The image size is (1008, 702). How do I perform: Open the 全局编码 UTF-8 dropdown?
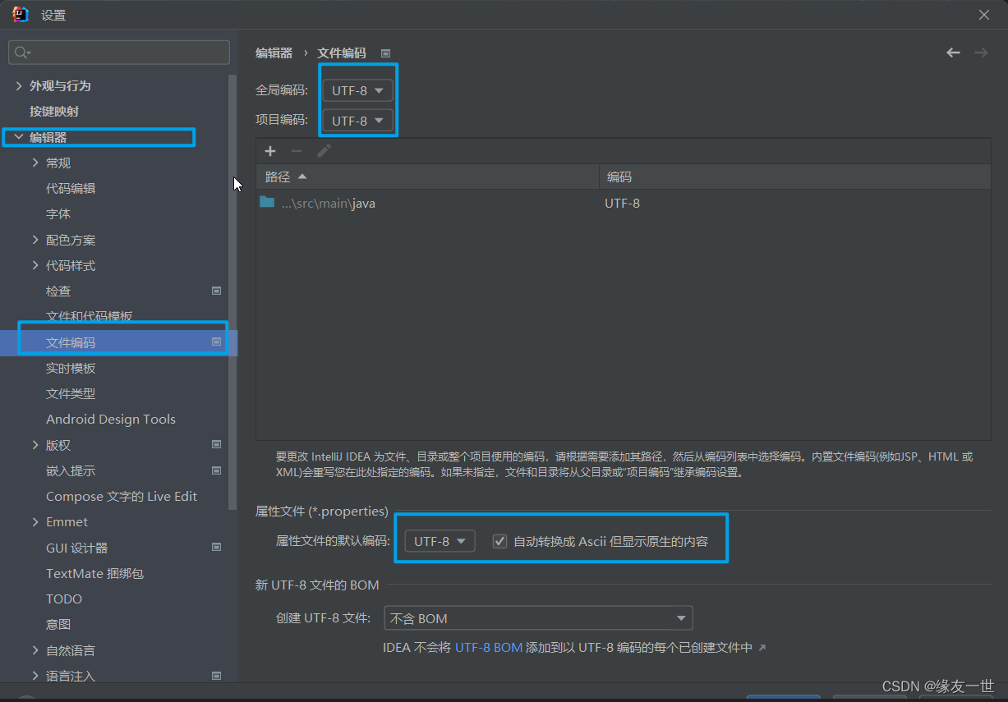click(x=357, y=90)
